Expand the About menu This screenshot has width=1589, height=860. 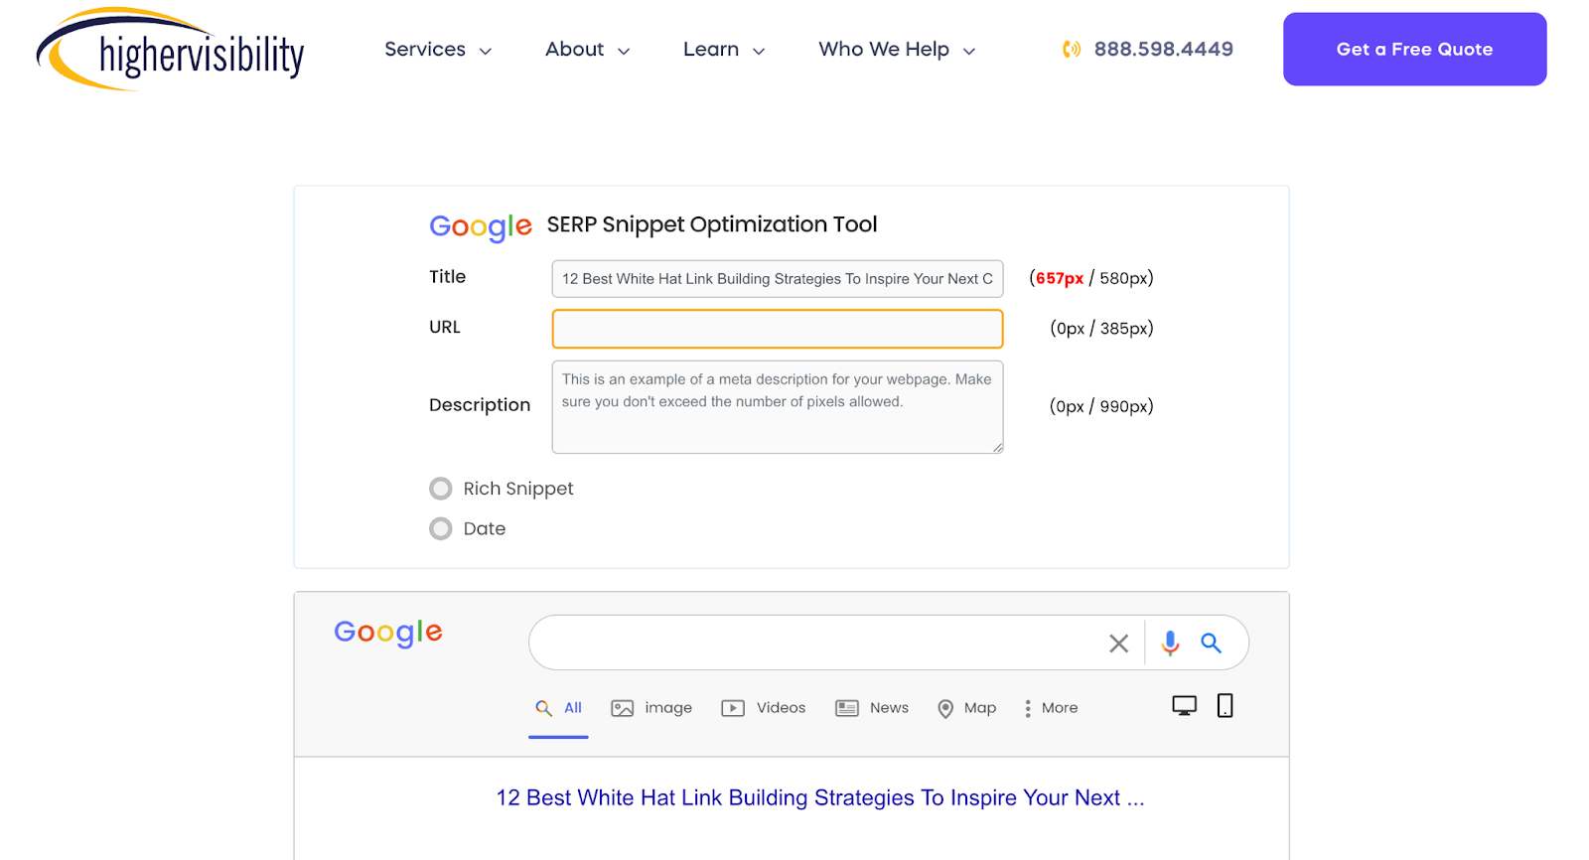click(587, 50)
